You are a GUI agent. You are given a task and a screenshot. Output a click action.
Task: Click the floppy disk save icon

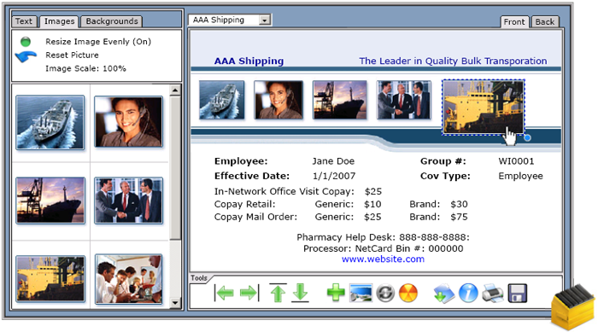(518, 293)
